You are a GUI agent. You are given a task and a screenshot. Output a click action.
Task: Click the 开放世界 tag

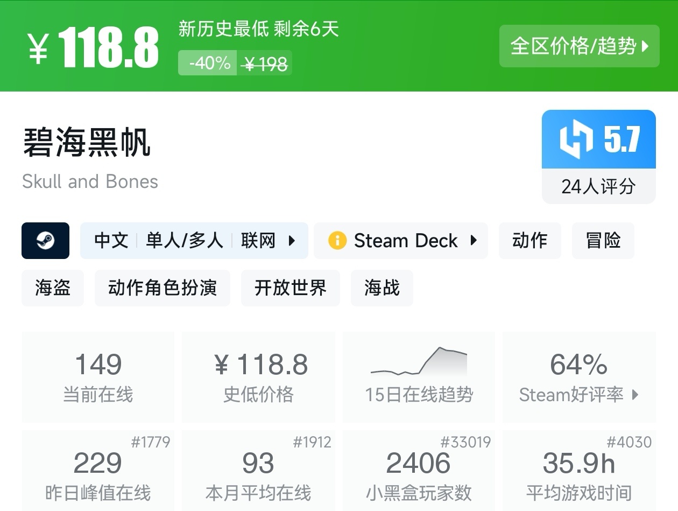[291, 288]
